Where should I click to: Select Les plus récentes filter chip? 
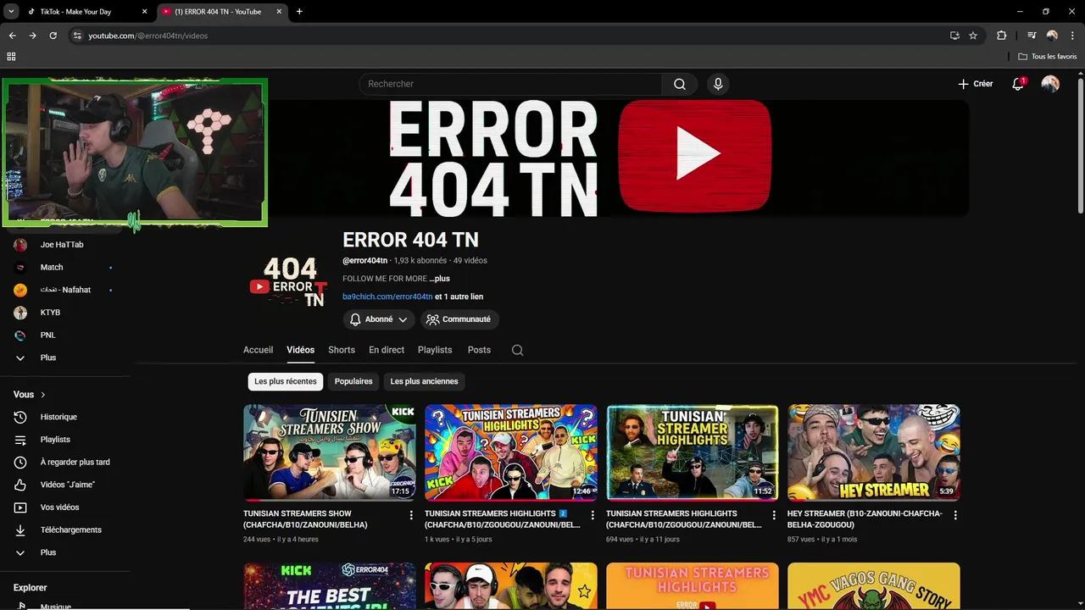point(286,381)
